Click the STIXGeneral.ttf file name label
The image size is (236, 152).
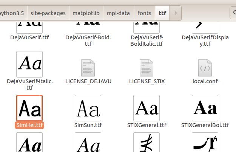click(147, 125)
